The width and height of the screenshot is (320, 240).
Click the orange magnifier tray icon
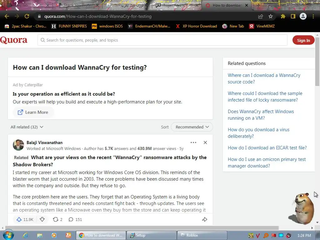(266, 236)
